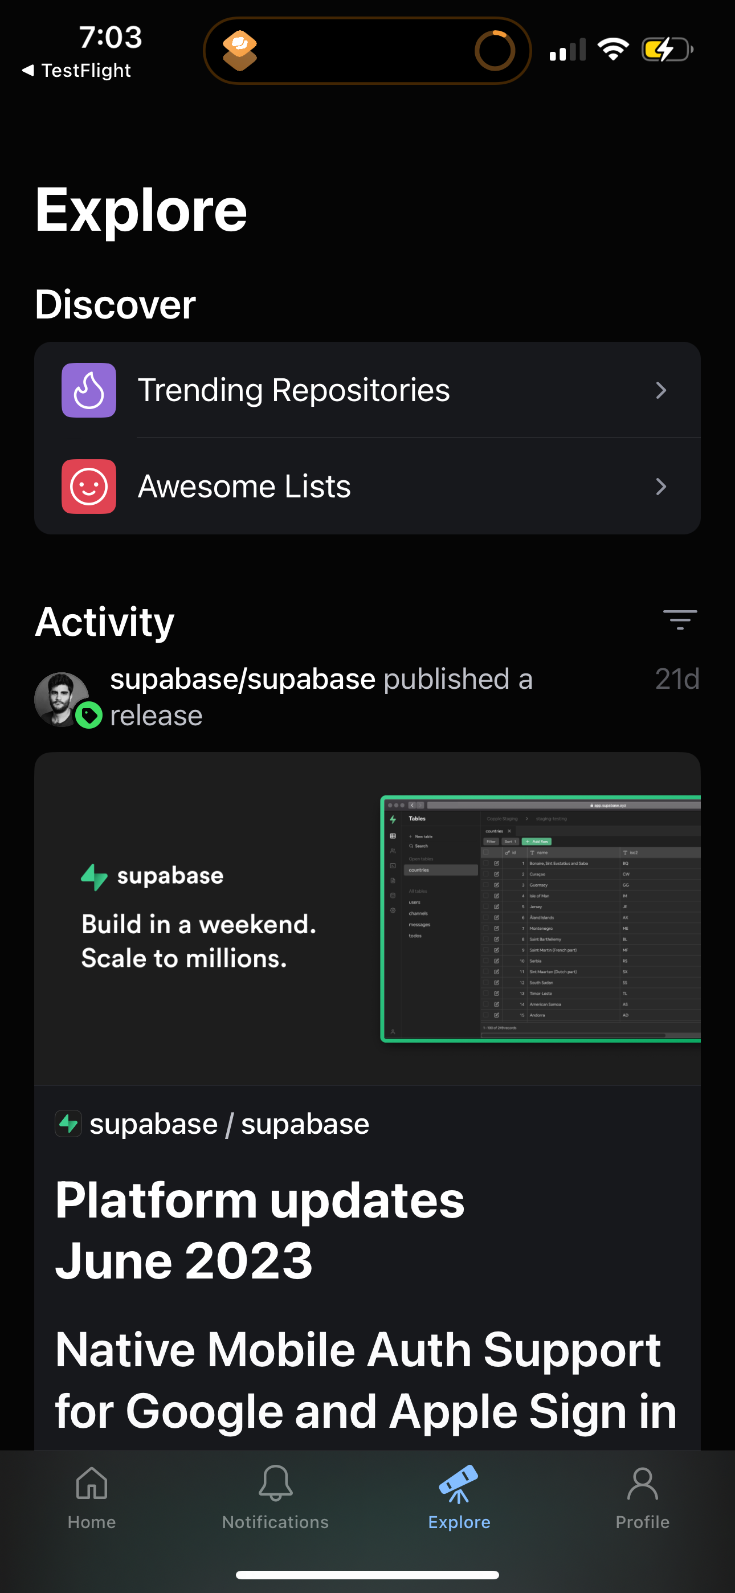Image resolution: width=735 pixels, height=1593 pixels.
Task: Tap the purple flame Trending icon
Action: point(88,390)
